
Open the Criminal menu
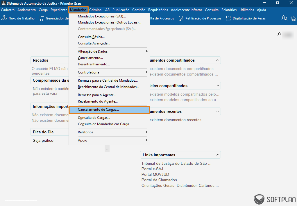[96, 10]
